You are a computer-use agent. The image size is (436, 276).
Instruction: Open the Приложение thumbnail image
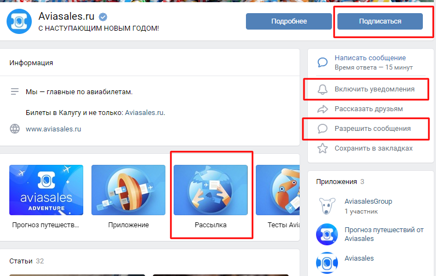pos(128,190)
